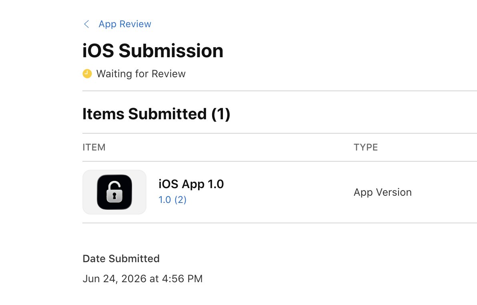Viewport: 477px width, 305px height.
Task: Click the Items Submitted (1) heading
Action: (x=156, y=114)
